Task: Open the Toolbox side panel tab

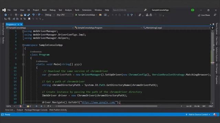Action: (x=3, y=40)
